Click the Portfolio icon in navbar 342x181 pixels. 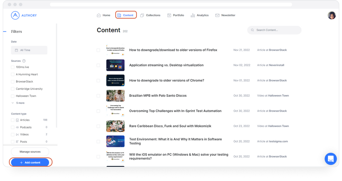169,15
